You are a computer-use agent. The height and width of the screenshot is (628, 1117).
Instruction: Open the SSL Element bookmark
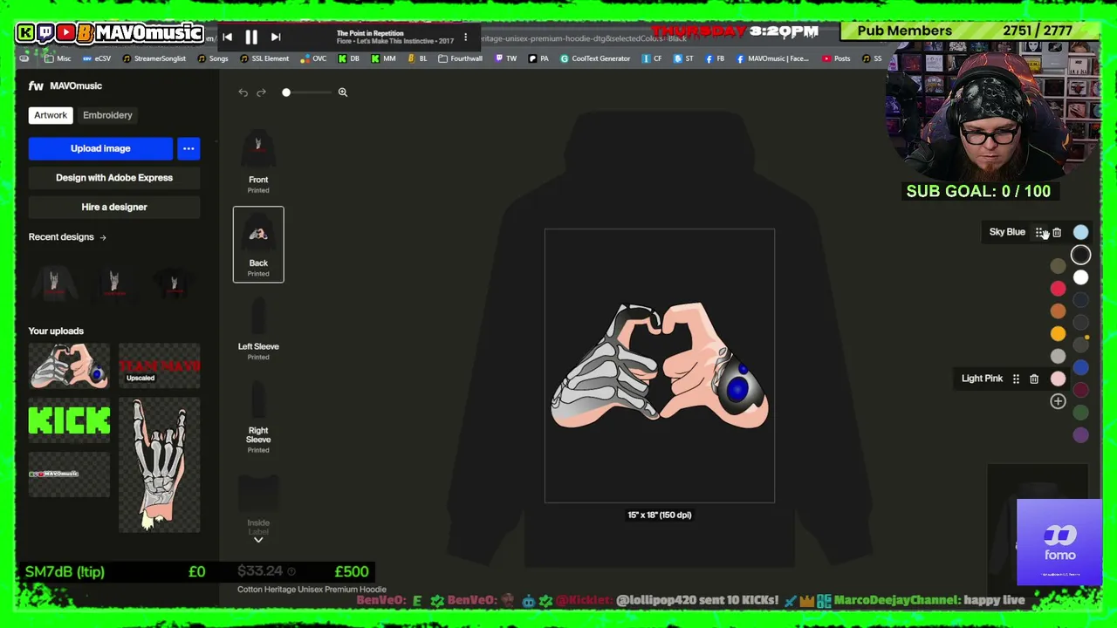(264, 58)
